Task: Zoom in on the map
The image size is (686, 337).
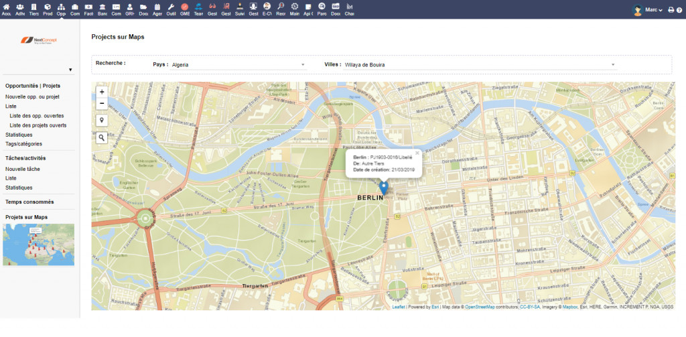Action: (102, 92)
